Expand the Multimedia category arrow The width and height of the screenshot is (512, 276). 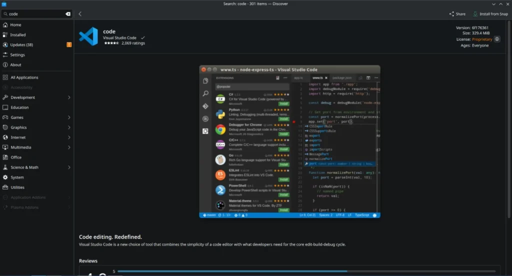tap(69, 147)
